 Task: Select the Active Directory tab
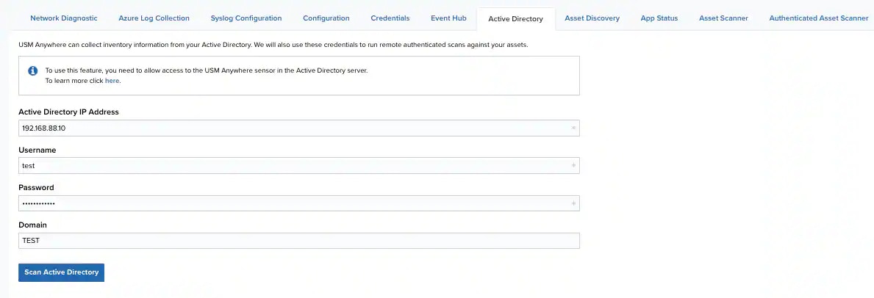click(515, 19)
